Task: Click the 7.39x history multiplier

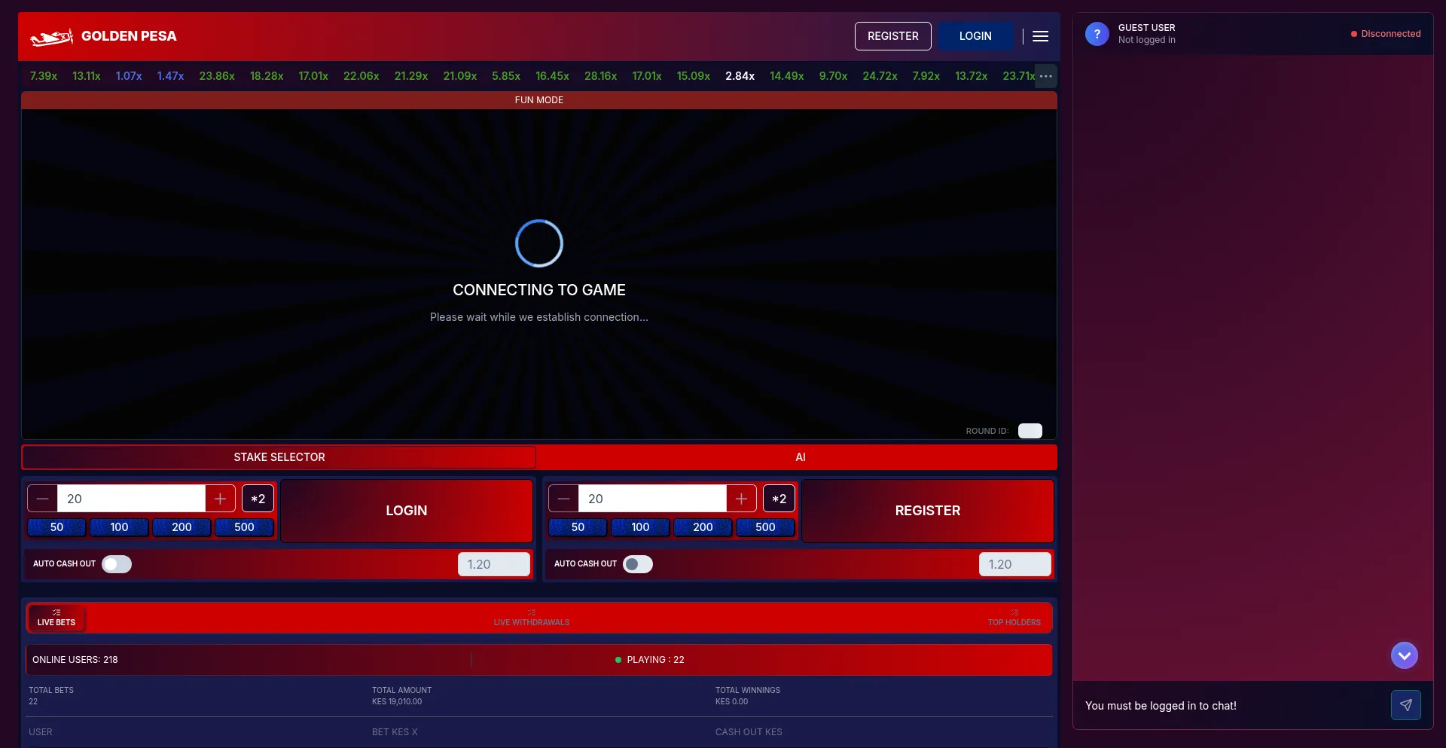Action: coord(44,76)
